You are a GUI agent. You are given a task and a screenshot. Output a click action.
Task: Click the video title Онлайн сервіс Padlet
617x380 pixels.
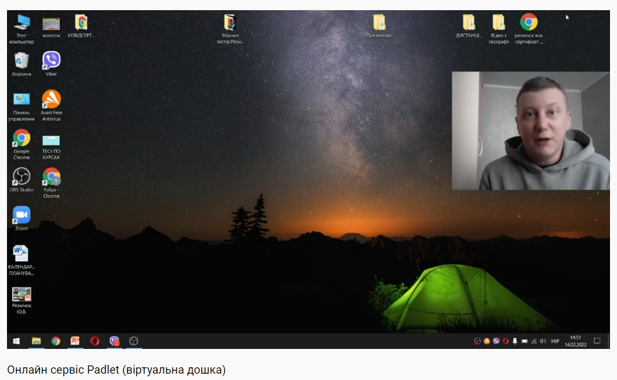pyautogui.click(x=116, y=370)
